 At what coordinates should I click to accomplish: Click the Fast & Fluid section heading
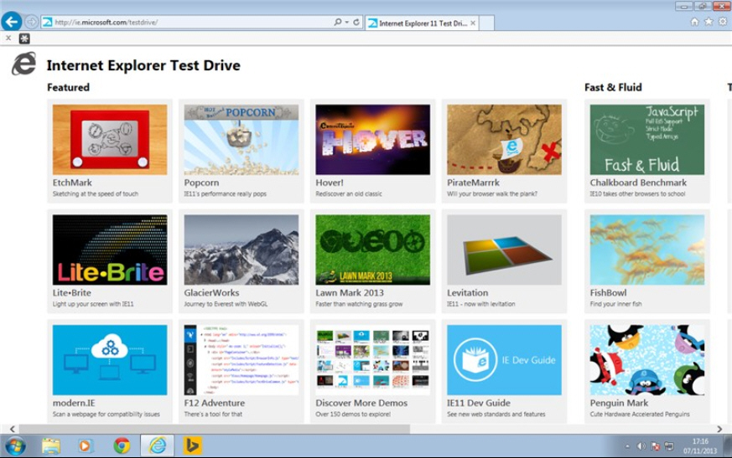pyautogui.click(x=613, y=87)
